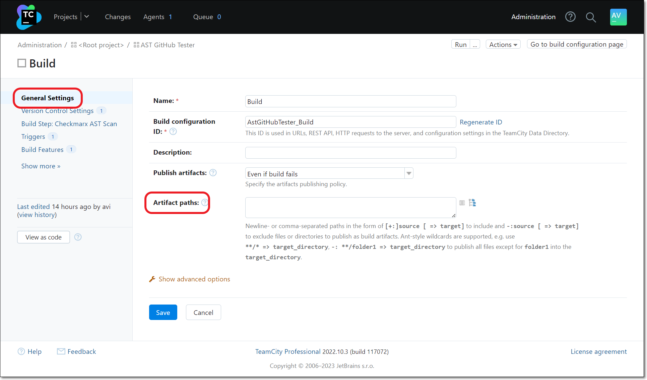Open help for Publish artifacts
The width and height of the screenshot is (647, 380).
(213, 173)
